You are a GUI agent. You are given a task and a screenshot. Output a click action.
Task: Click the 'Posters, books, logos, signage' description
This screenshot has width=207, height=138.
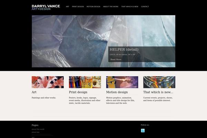(x=85, y=100)
